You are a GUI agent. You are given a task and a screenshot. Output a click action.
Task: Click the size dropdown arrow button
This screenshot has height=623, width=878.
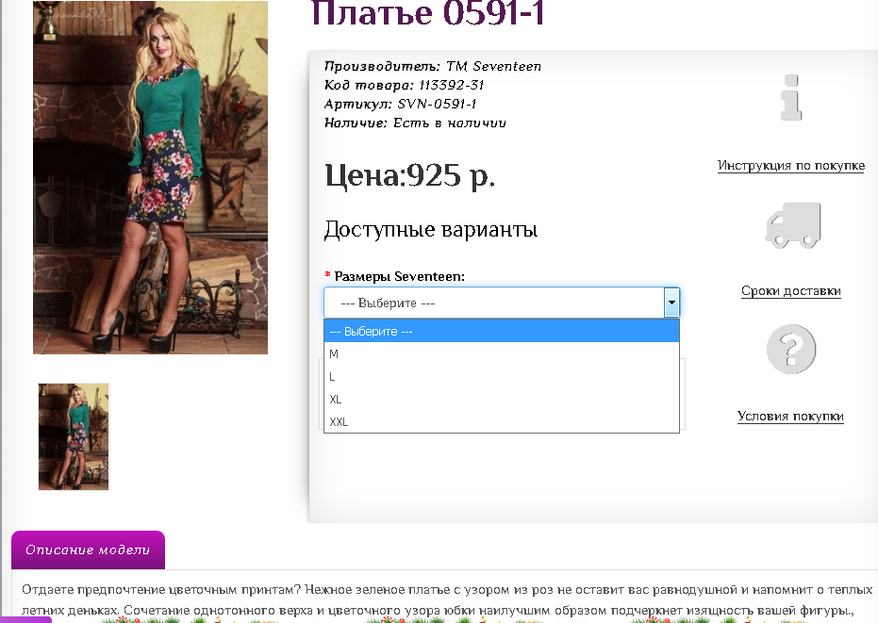671,303
